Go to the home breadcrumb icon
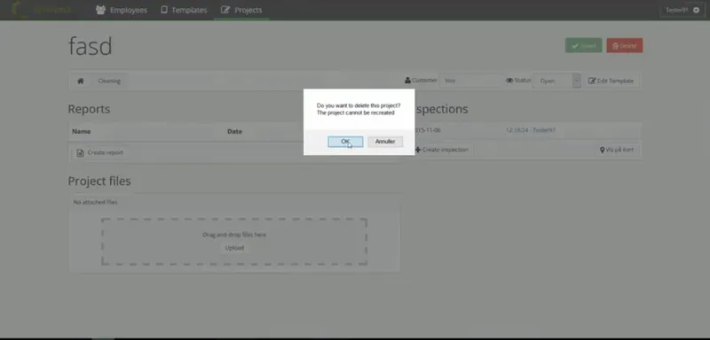 pos(81,81)
